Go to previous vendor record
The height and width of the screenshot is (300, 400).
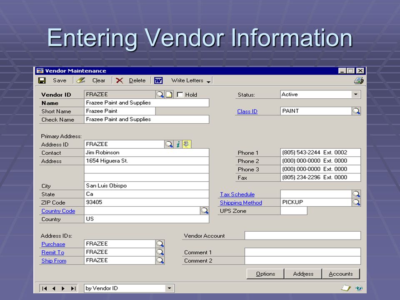pos(54,288)
